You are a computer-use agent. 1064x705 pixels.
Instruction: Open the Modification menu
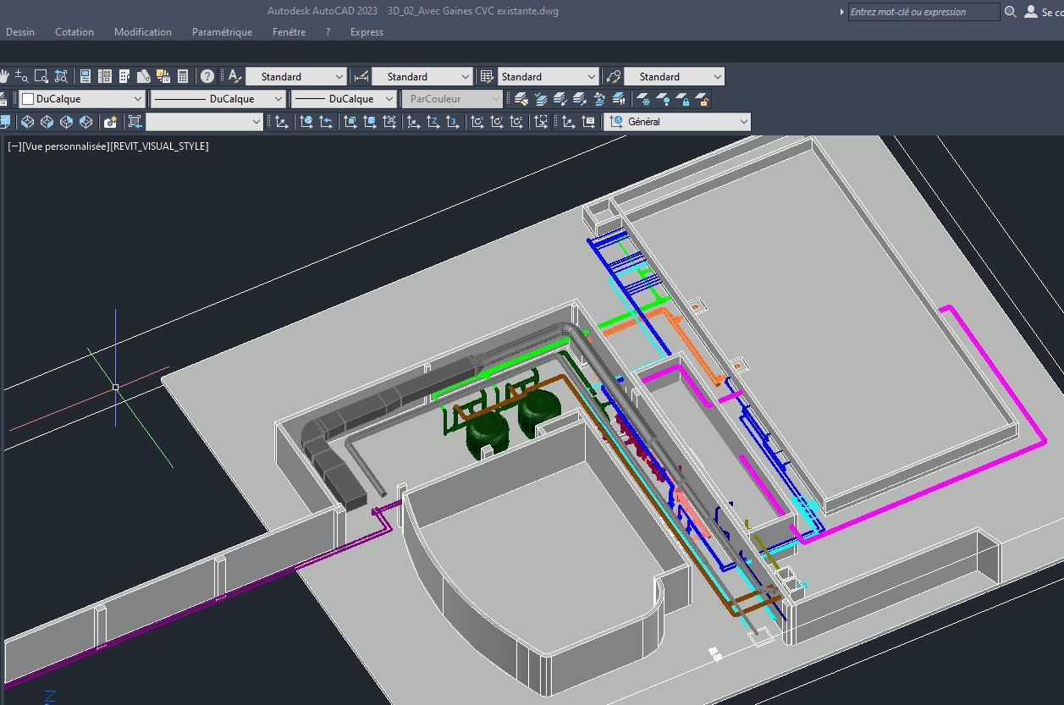(142, 32)
